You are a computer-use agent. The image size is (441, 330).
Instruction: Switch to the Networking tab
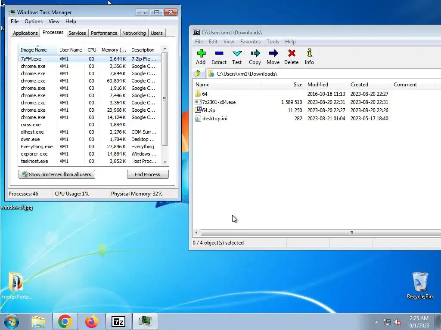coord(134,33)
